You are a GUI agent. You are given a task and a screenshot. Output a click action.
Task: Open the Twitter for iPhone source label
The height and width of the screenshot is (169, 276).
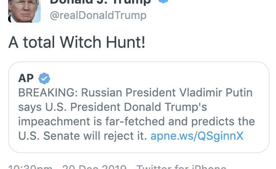click(x=181, y=167)
